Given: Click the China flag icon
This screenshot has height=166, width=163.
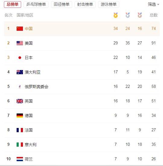Looking at the screenshot, I should [20, 29].
